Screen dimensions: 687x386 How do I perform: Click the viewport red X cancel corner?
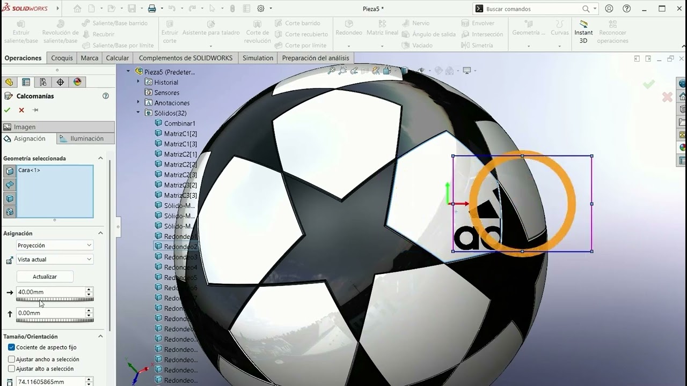point(667,97)
